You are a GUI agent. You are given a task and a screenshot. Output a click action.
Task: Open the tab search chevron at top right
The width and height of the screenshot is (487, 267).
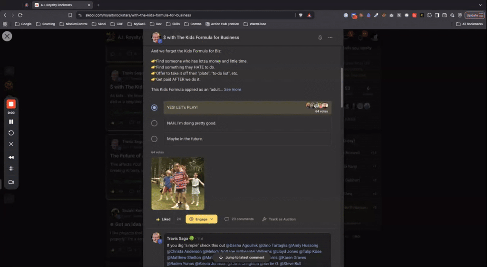coord(480,5)
